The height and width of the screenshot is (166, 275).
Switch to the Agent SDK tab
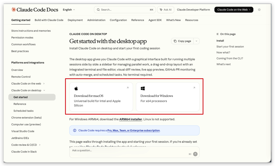[155, 20]
